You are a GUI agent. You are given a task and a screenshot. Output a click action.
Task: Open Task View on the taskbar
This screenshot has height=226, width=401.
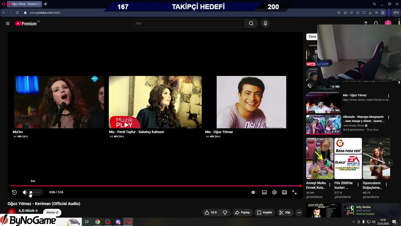coord(87,222)
